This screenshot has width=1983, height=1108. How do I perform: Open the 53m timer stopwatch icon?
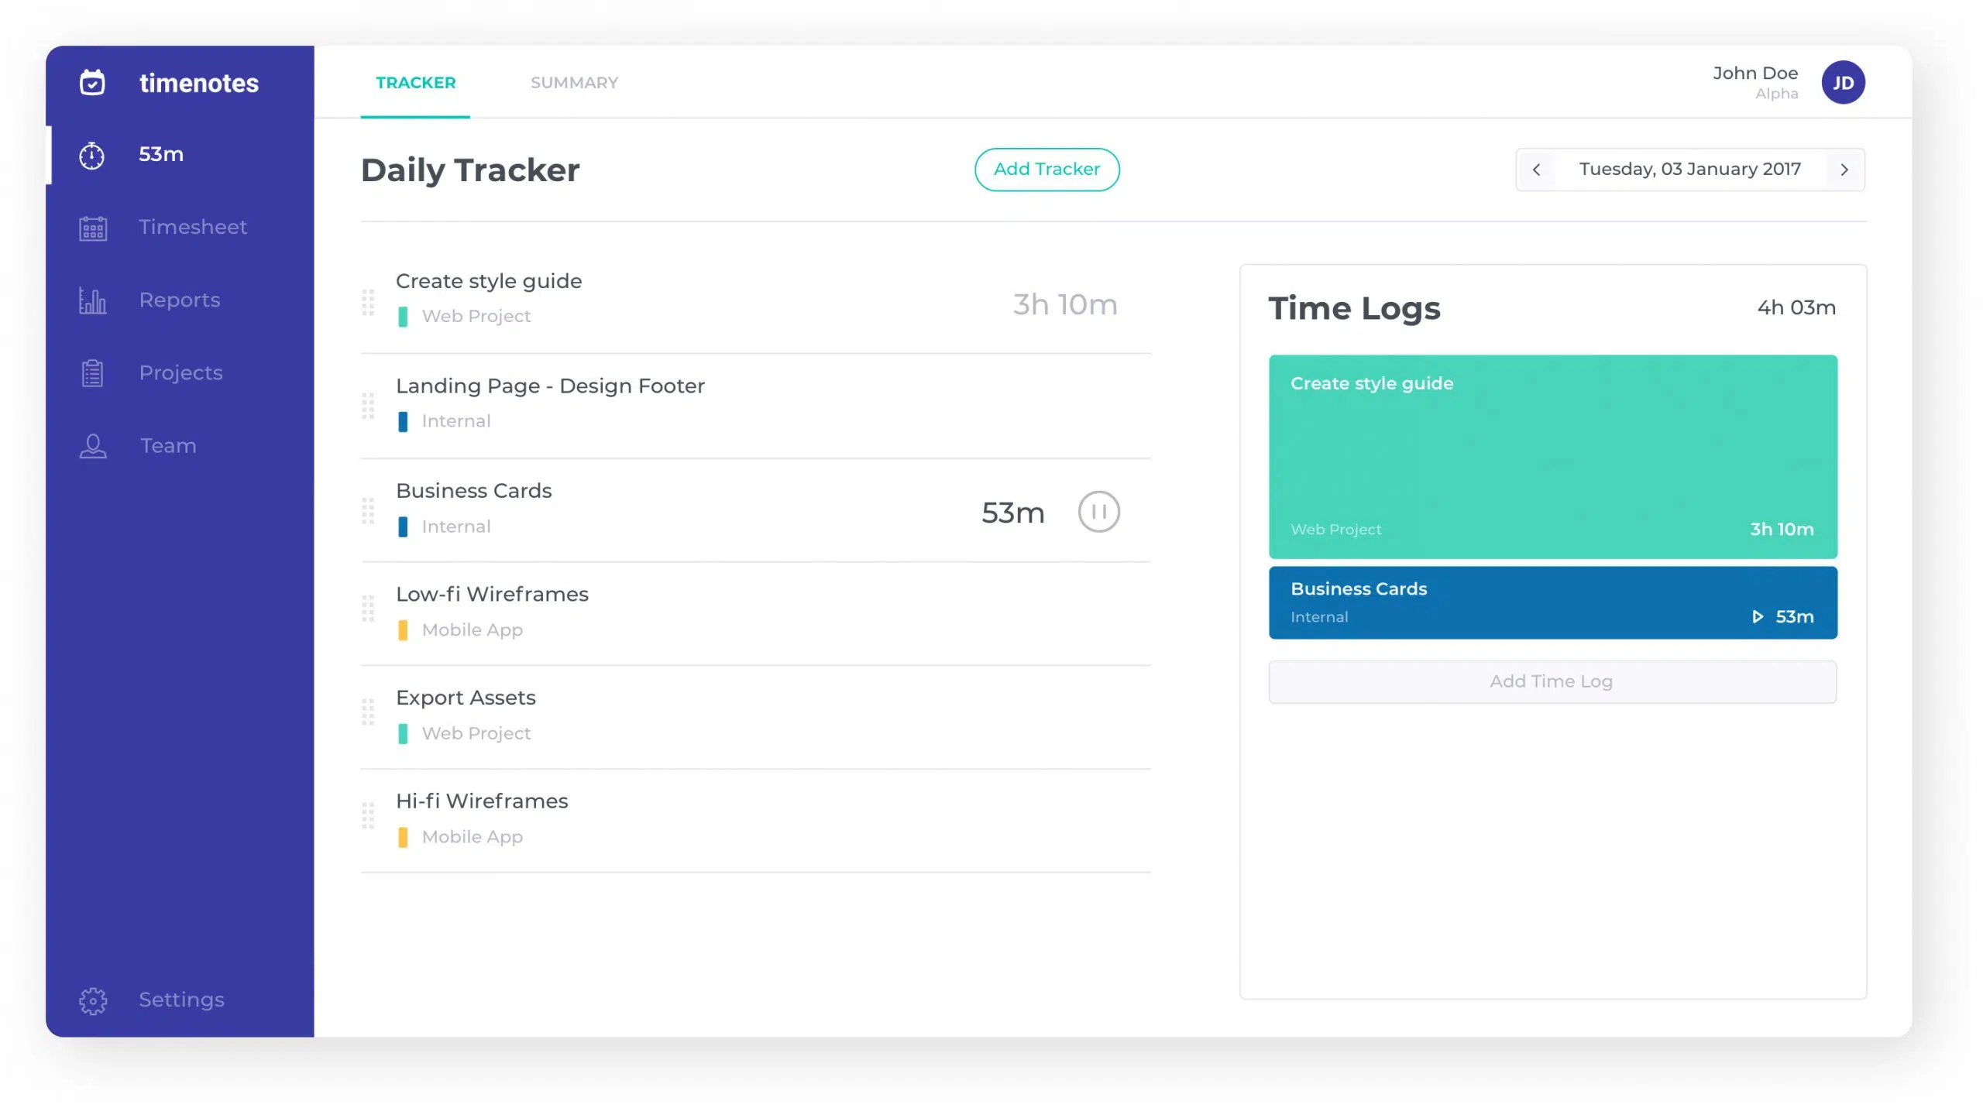coord(92,155)
